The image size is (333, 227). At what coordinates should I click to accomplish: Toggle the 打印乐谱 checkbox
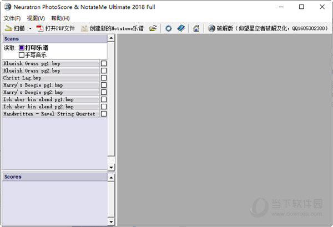pos(22,48)
